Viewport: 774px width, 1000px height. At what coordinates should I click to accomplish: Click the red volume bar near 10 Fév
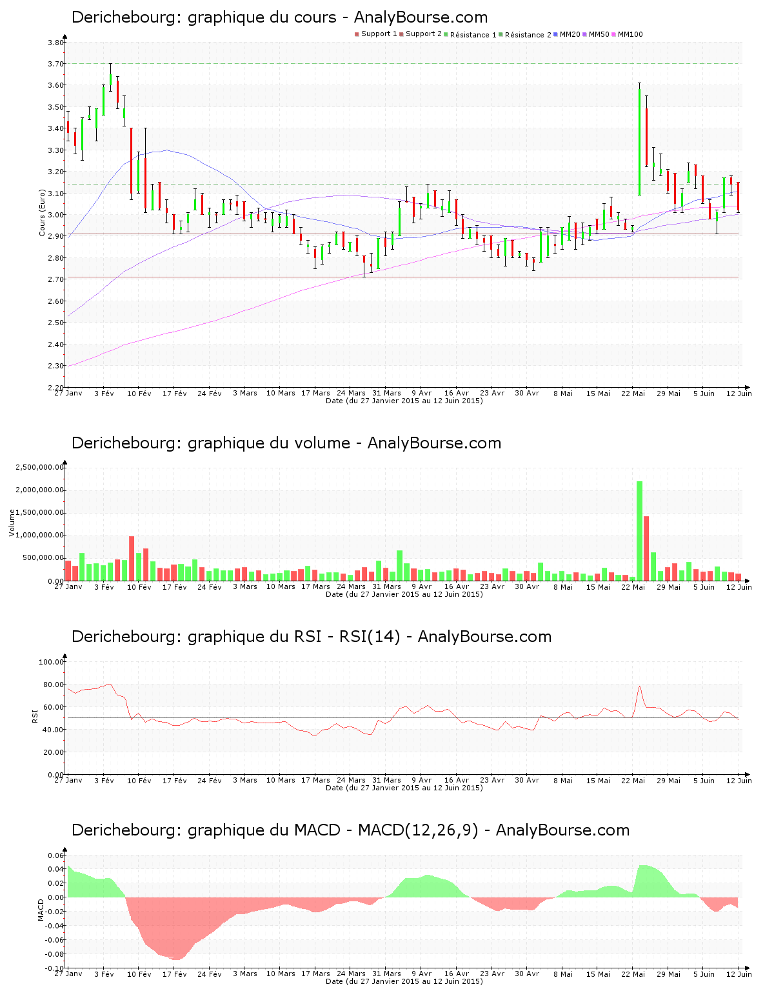[x=132, y=559]
